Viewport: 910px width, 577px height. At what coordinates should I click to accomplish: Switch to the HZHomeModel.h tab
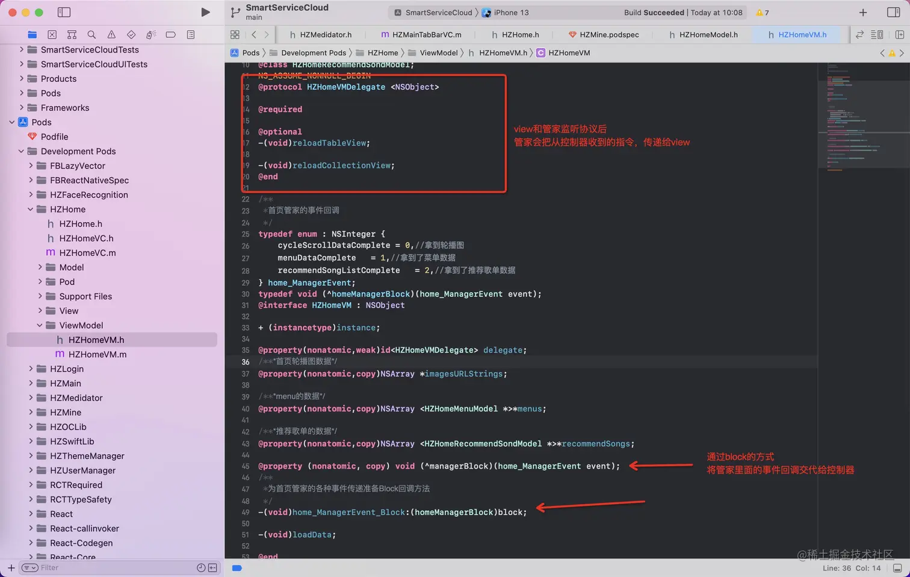tap(703, 35)
